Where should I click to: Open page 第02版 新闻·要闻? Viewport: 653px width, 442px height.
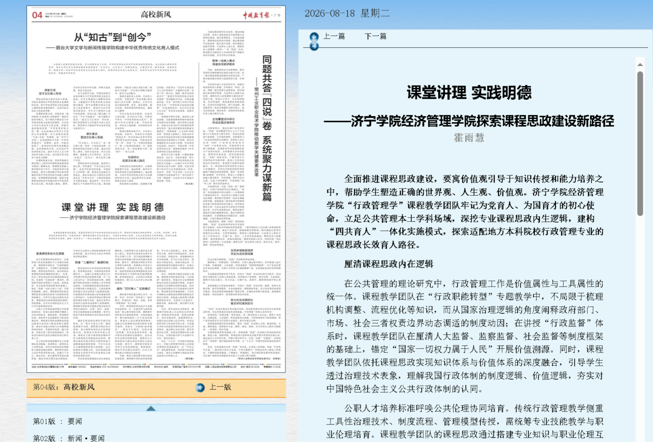68,438
